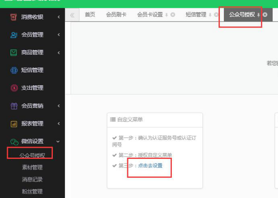Open 微信设置 in the sidebar
278x198 pixels.
32,141
